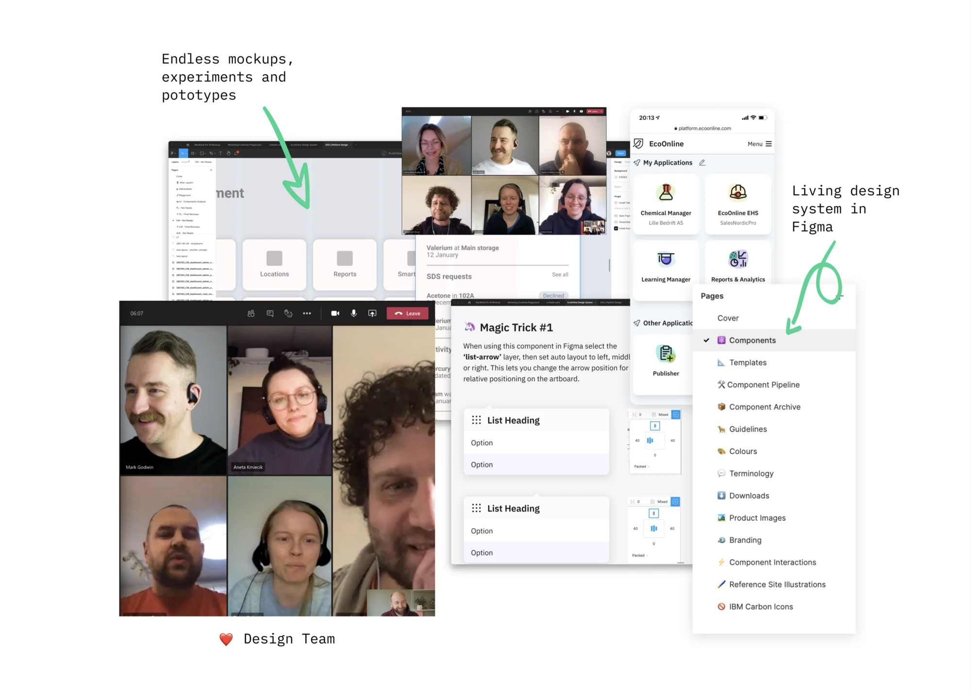Open the Layers tab in Figma sidebar
This screenshot has width=971, height=694.
point(175,162)
